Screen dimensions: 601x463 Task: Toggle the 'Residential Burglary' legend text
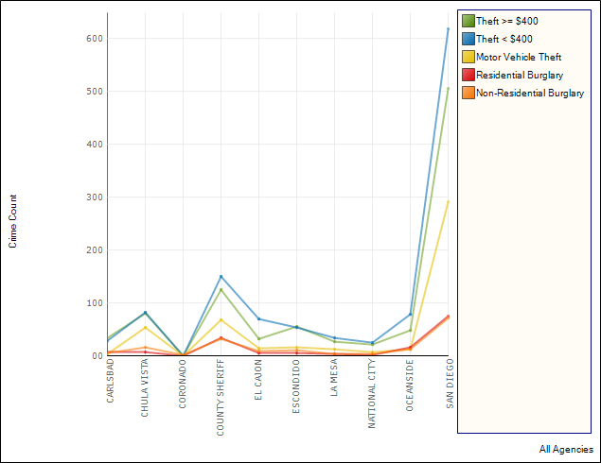[520, 75]
